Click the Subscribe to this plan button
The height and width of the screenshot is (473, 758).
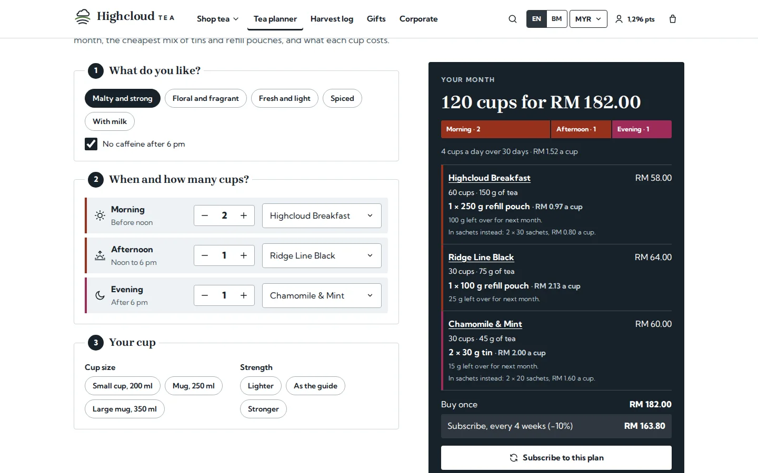556,458
